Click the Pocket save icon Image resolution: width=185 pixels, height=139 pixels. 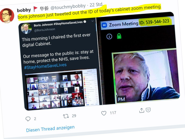[148, 110]
